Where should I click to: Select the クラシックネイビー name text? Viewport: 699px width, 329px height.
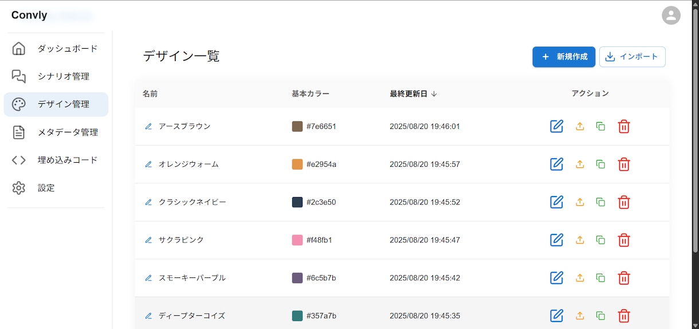point(193,202)
